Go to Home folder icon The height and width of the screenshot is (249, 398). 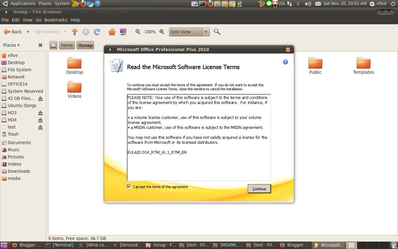(x=112, y=32)
